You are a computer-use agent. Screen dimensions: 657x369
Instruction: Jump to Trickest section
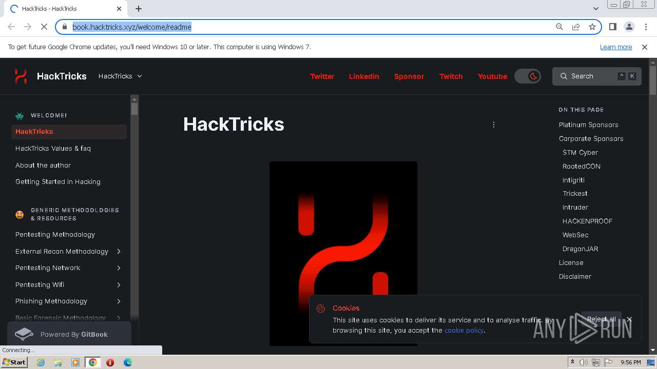[575, 194]
